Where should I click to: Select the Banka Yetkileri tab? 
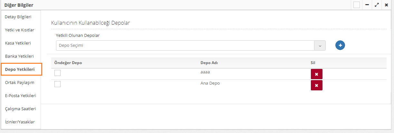pyautogui.click(x=19, y=56)
